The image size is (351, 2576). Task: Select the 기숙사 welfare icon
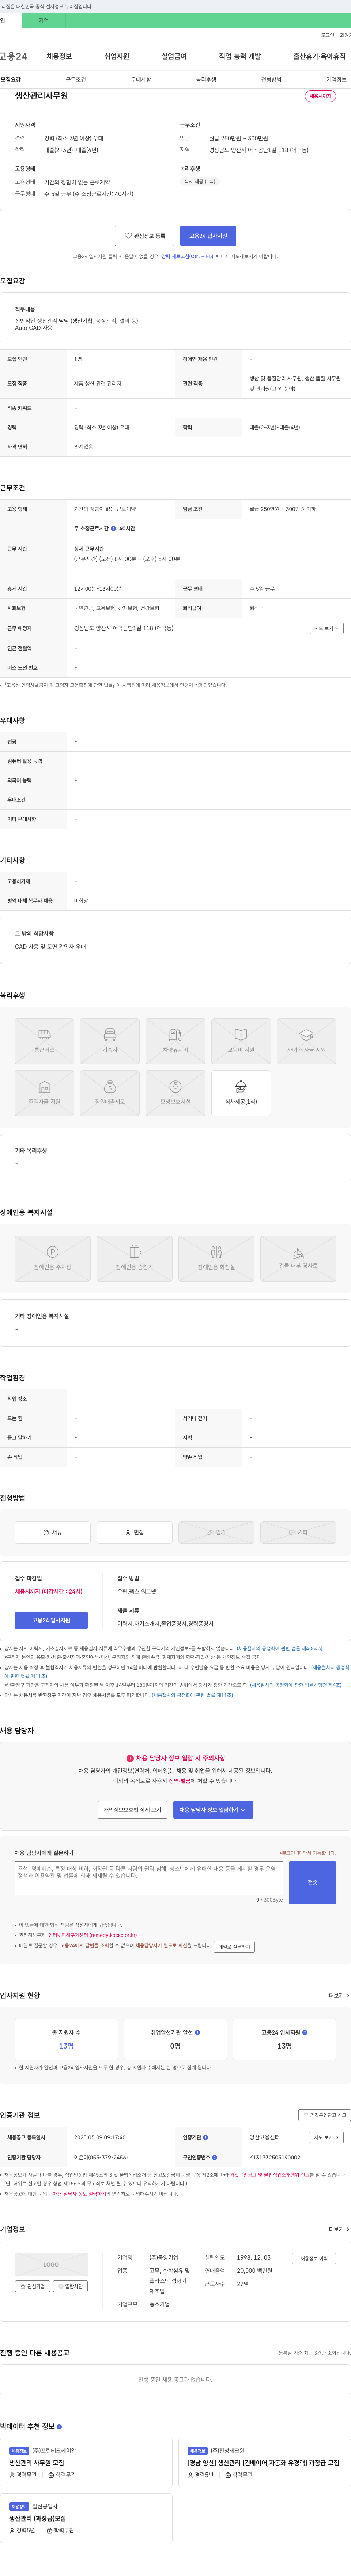[110, 1041]
